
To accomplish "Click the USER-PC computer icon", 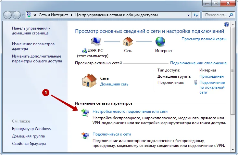I will 96,41.
